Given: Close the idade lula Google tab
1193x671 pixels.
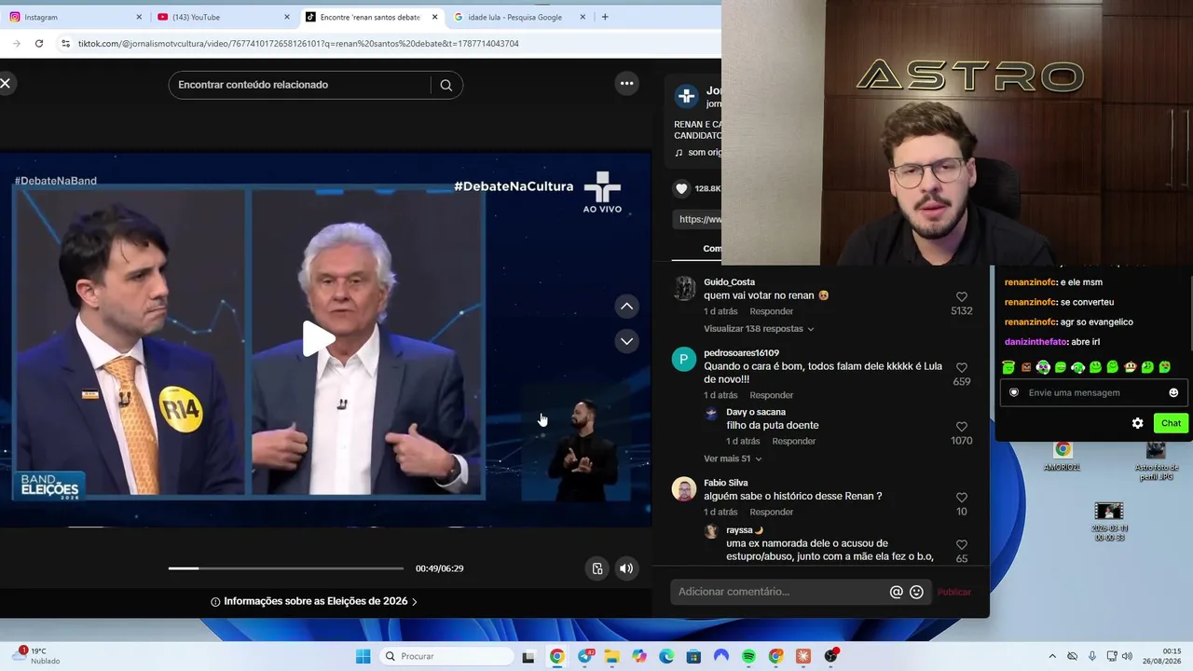Looking at the screenshot, I should coord(583,17).
